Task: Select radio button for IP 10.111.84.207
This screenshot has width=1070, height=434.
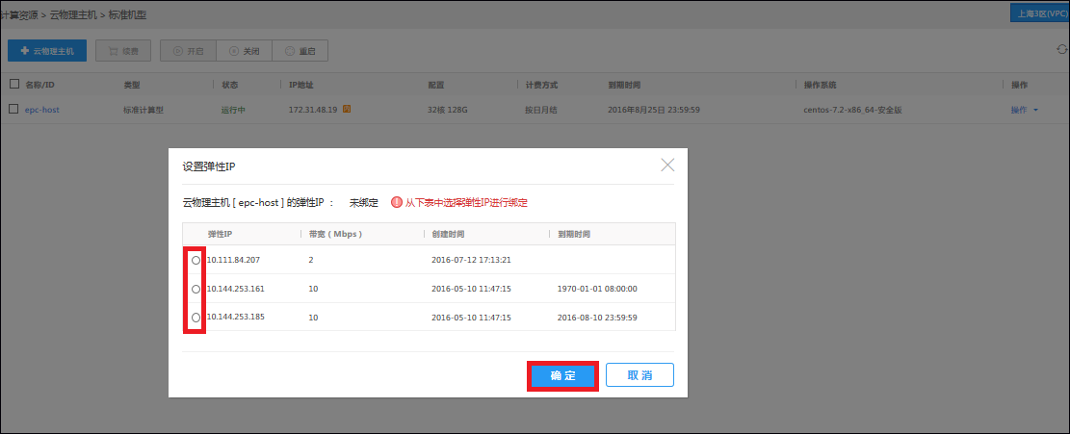Action: pos(196,260)
